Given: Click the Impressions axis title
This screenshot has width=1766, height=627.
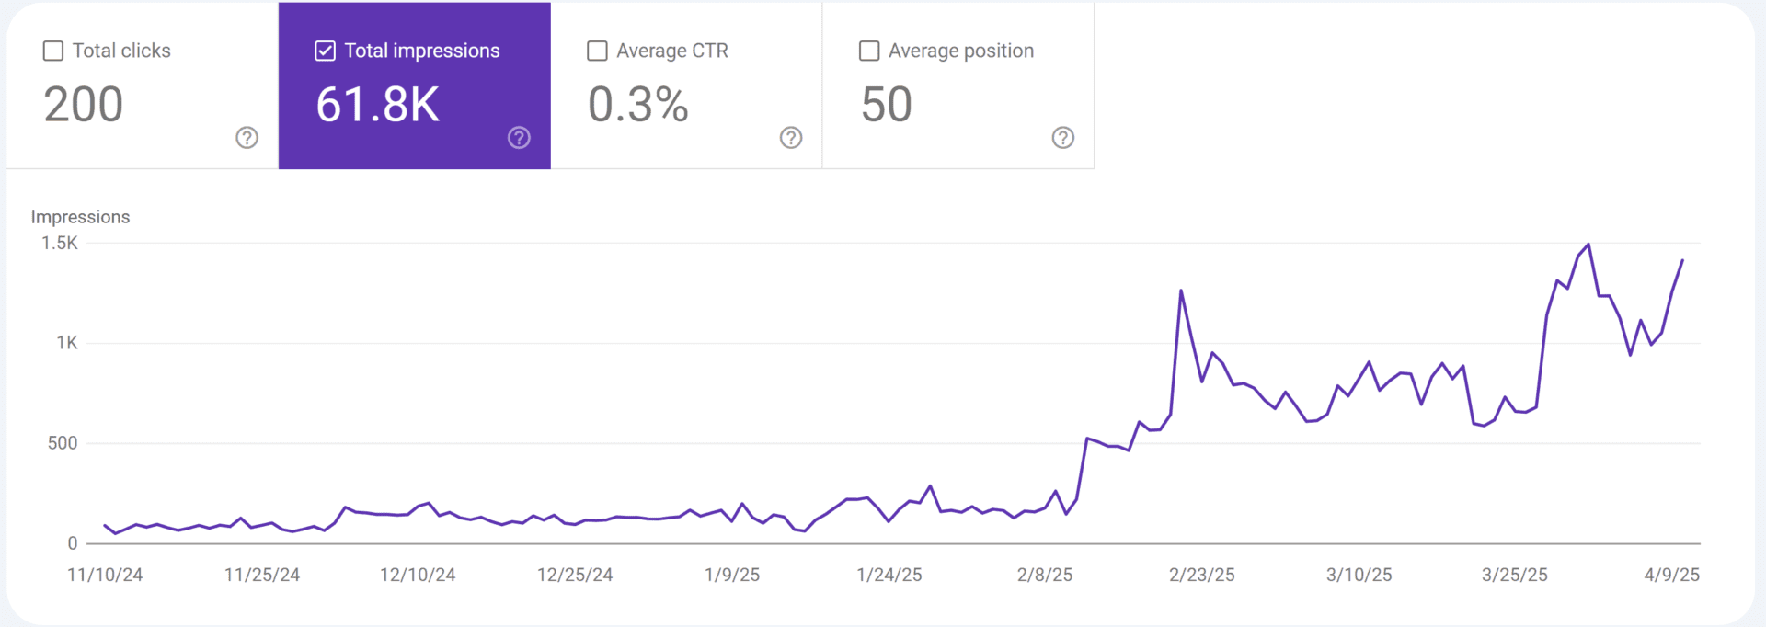Looking at the screenshot, I should [x=81, y=216].
